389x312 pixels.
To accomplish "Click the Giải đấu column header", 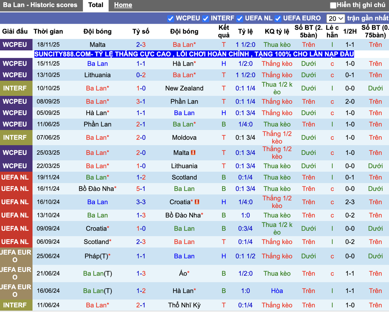I will tap(15, 31).
